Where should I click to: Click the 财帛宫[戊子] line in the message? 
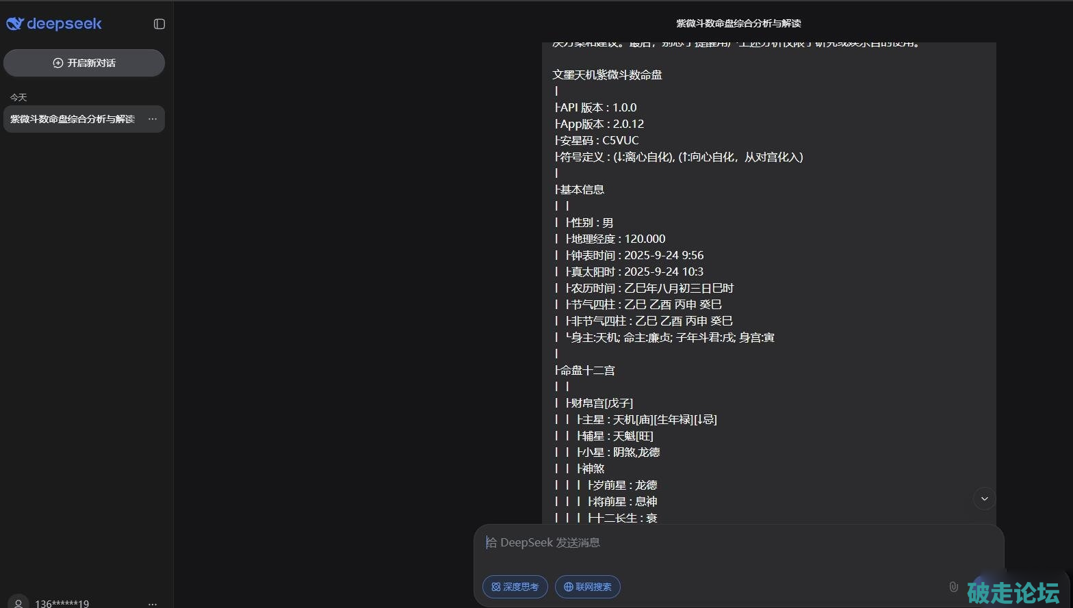601,403
